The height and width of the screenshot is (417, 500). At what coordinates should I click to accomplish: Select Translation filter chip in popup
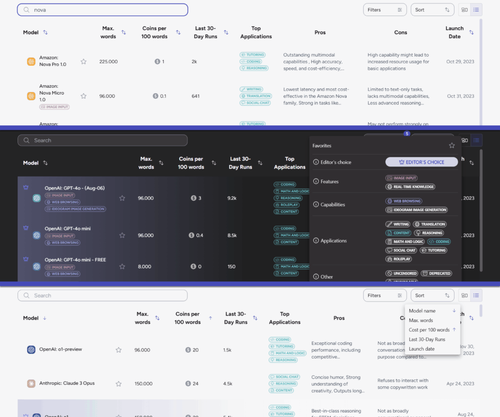pos(430,224)
